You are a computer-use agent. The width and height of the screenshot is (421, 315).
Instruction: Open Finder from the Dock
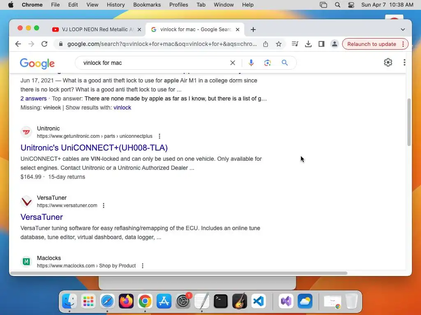click(x=69, y=301)
